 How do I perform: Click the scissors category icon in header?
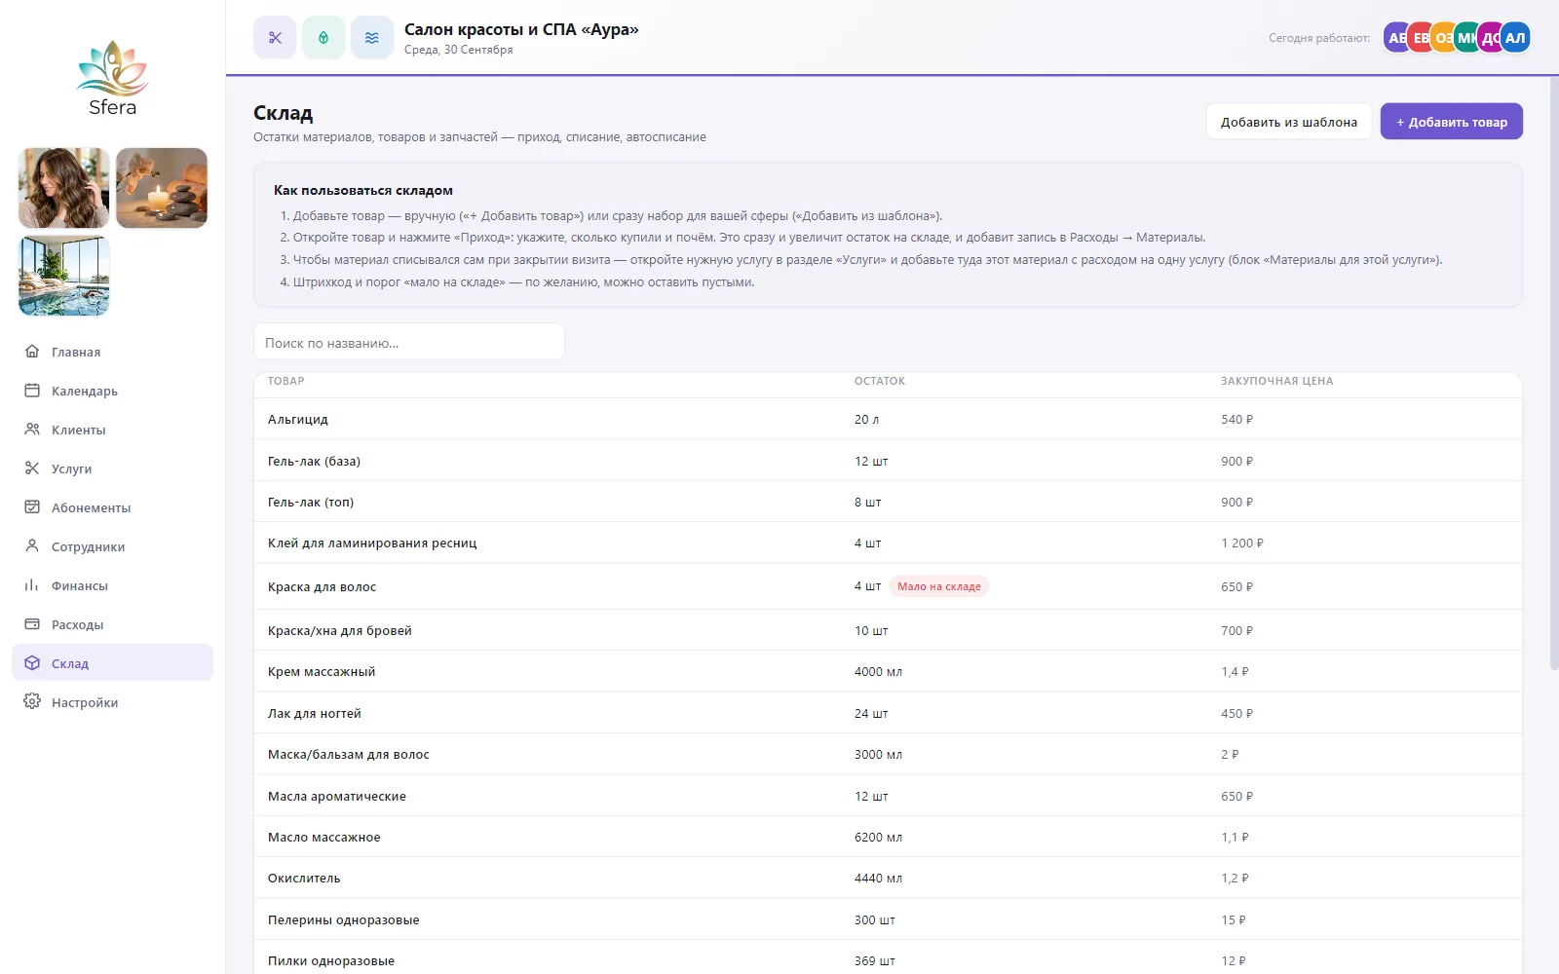[x=275, y=38]
